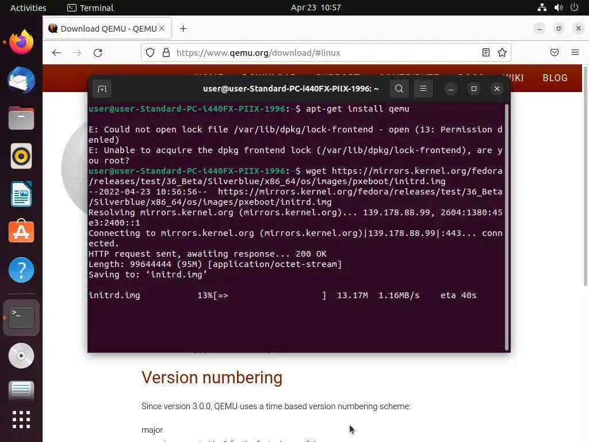The image size is (589, 442).
Task: Reload the QEMU download page
Action: click(x=98, y=52)
